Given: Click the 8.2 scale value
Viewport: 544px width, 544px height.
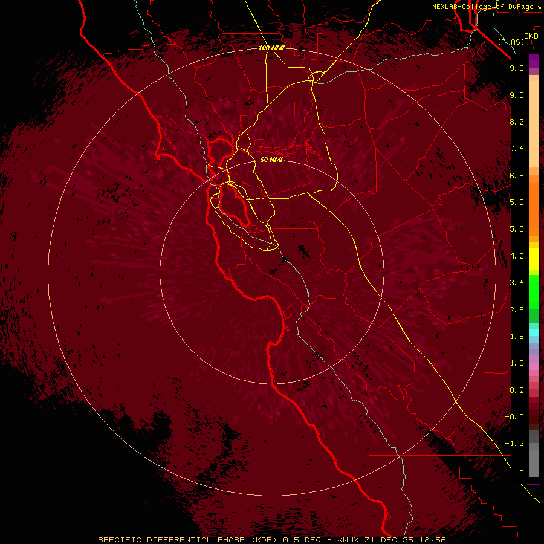Looking at the screenshot, I should click(517, 121).
